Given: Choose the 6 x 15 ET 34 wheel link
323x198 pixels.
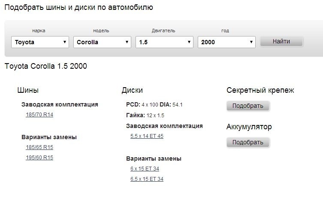Looking at the screenshot, I should tap(145, 169).
